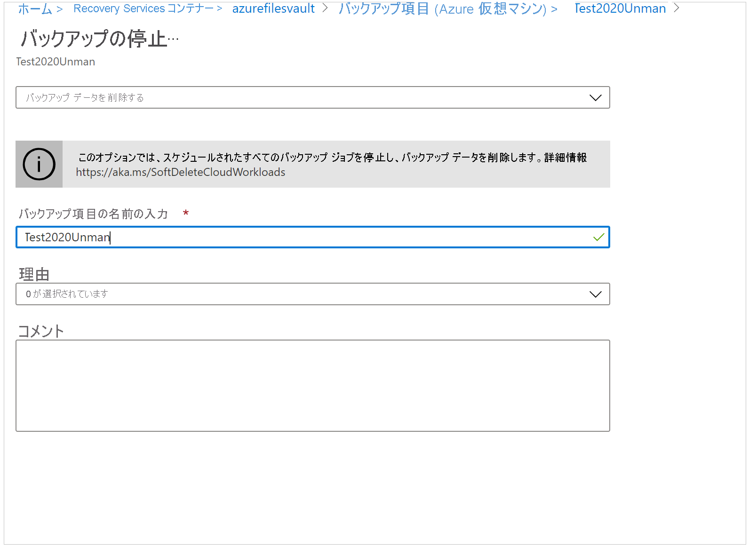Click inside the コメント text area
Image resolution: width=749 pixels, height=547 pixels.
tap(313, 386)
